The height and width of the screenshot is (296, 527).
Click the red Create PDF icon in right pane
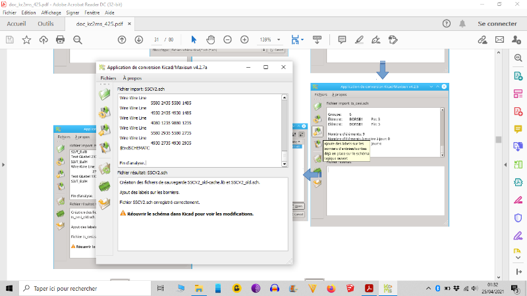pyautogui.click(x=518, y=111)
